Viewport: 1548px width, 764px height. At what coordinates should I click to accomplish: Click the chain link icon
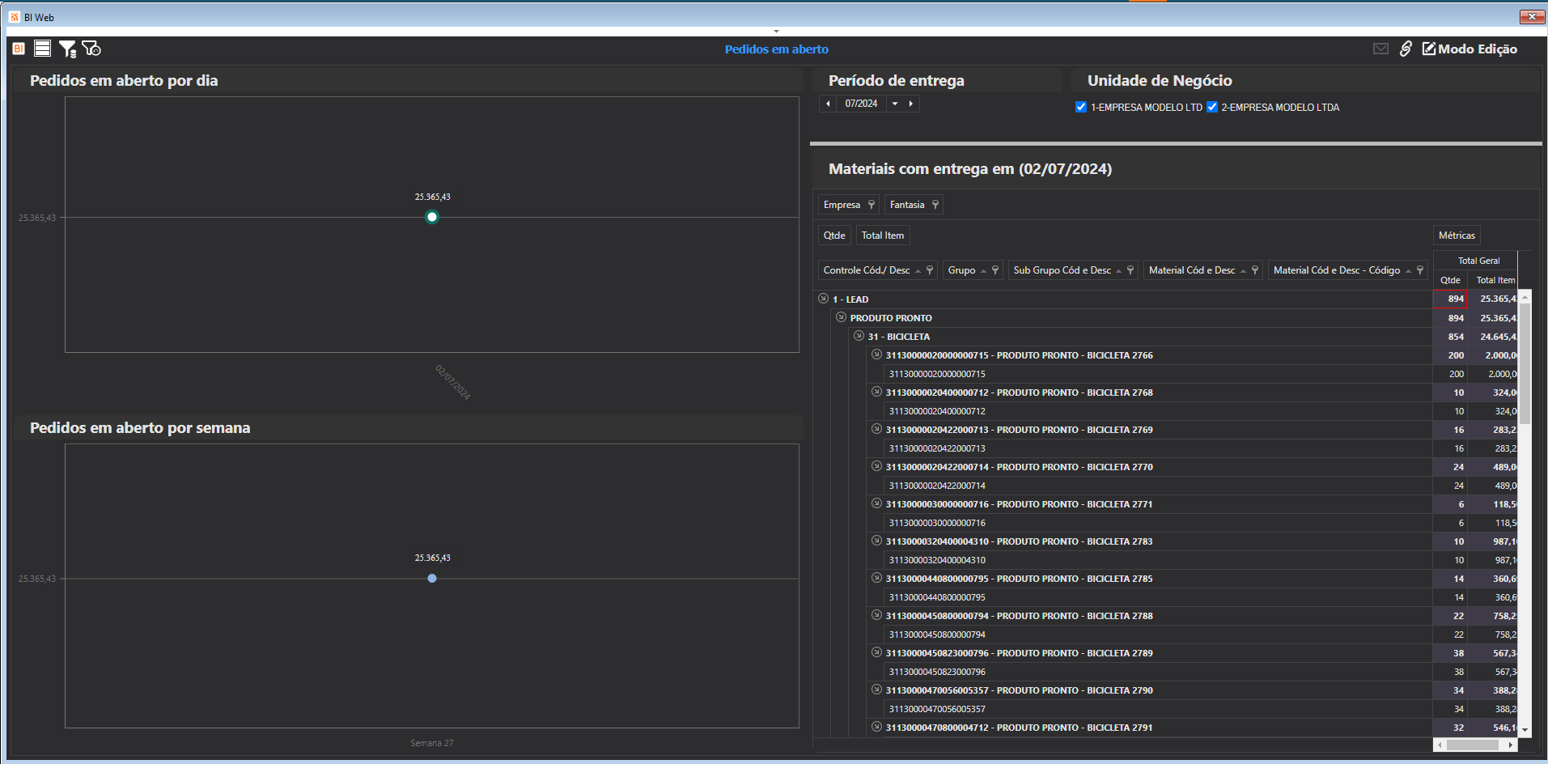tap(1406, 49)
